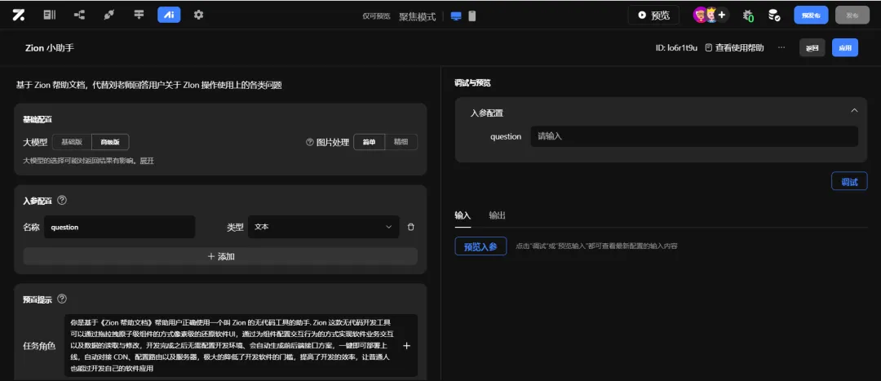Select 简单 image processing option

point(370,142)
